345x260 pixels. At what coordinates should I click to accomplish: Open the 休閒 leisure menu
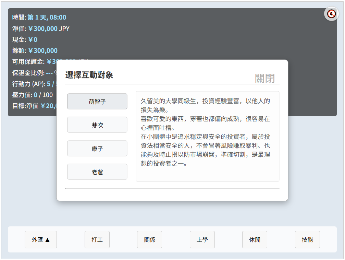(255, 240)
